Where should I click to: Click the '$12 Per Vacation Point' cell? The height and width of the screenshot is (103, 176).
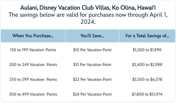92,65
